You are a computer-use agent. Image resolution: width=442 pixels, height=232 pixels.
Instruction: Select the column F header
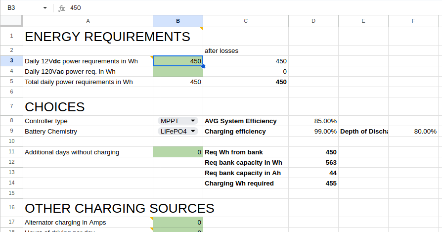(x=413, y=21)
